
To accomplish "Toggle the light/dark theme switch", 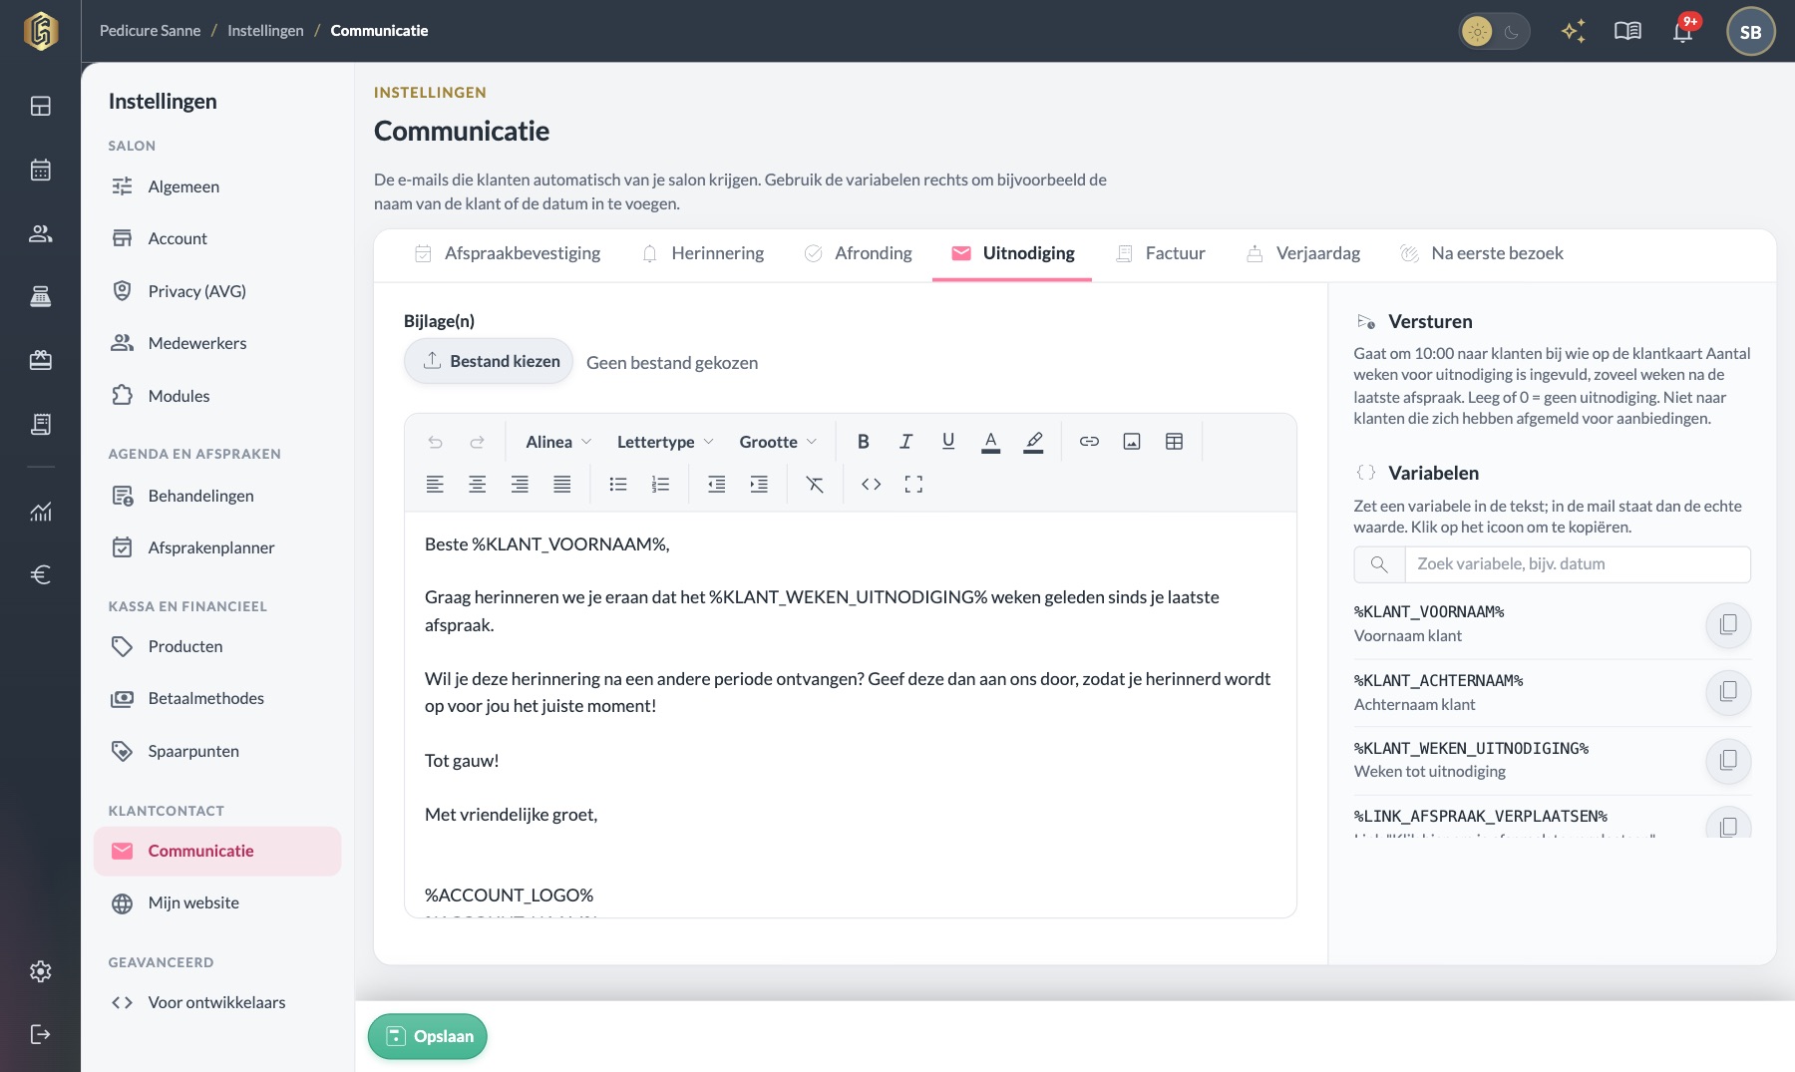I will (1494, 32).
